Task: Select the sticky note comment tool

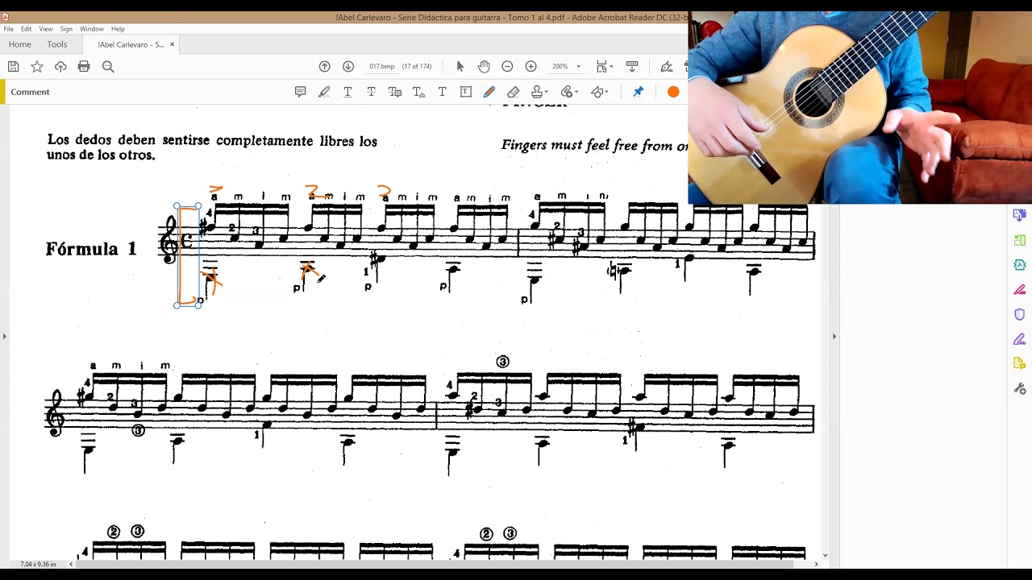Action: [301, 92]
